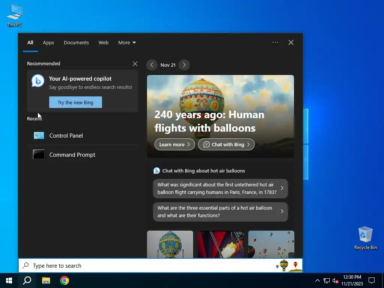Click the Your AI-powered copilot title

80,79
